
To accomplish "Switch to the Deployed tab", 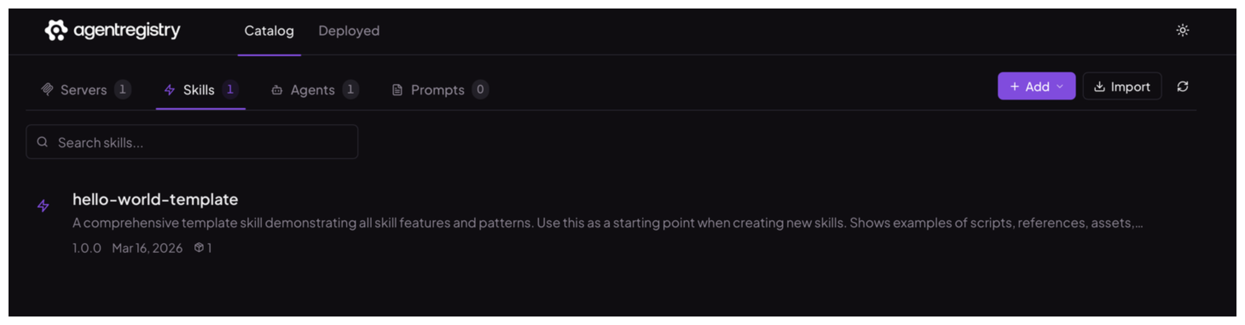I will (x=348, y=31).
